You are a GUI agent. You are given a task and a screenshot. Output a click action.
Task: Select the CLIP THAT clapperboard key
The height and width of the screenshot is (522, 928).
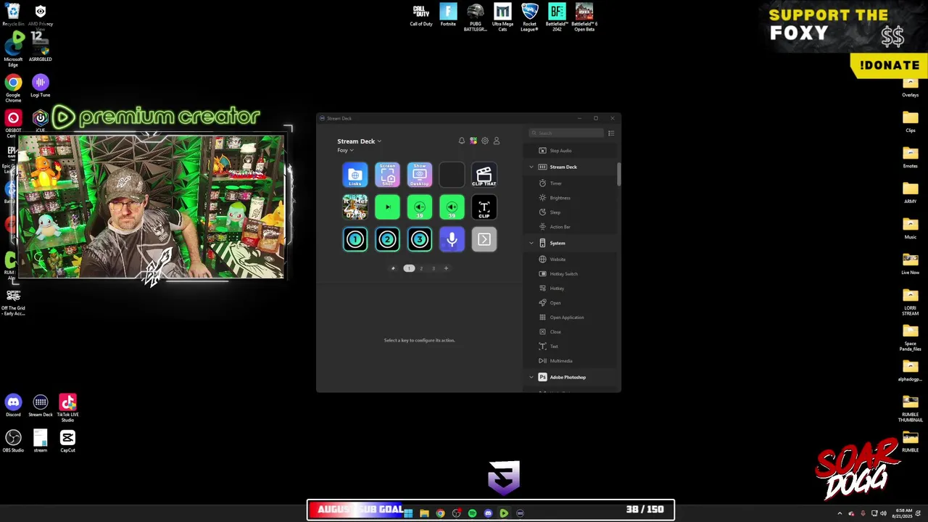point(484,175)
